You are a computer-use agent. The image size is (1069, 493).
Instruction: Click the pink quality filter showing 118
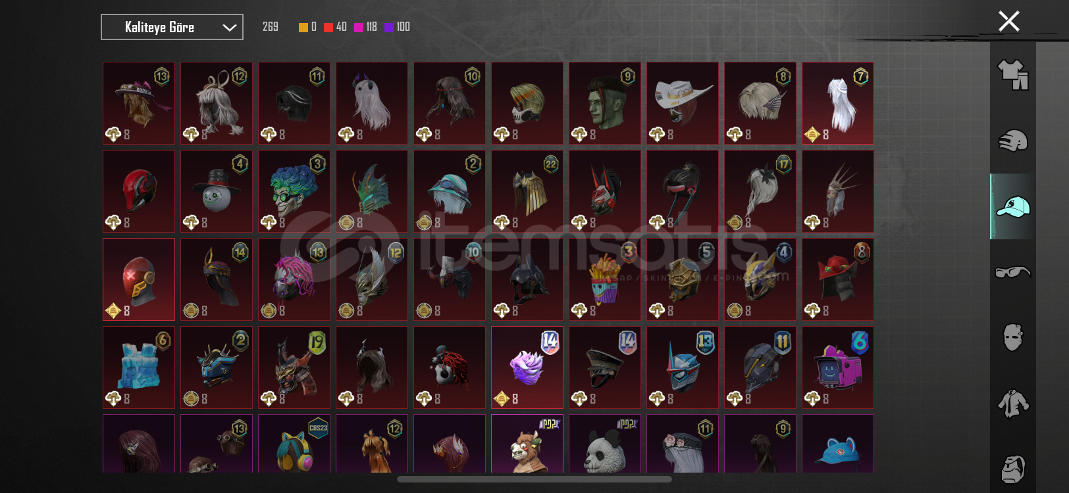(x=366, y=27)
